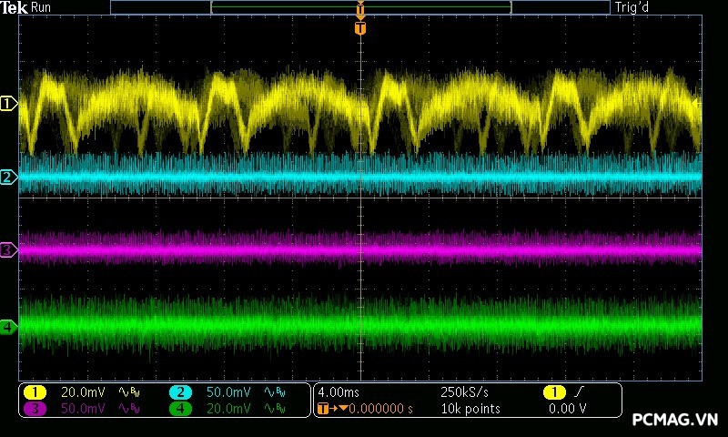
Task: Click the green channel 4 badge
Action: coord(180,409)
